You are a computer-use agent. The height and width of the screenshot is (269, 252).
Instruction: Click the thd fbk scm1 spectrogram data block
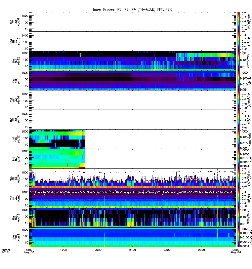[x=57, y=159]
